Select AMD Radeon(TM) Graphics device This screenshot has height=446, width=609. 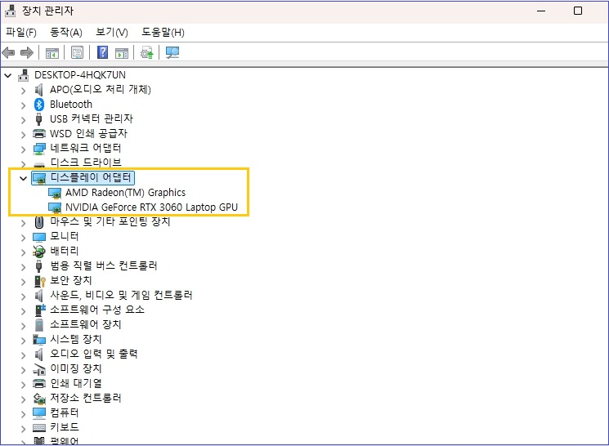click(125, 193)
